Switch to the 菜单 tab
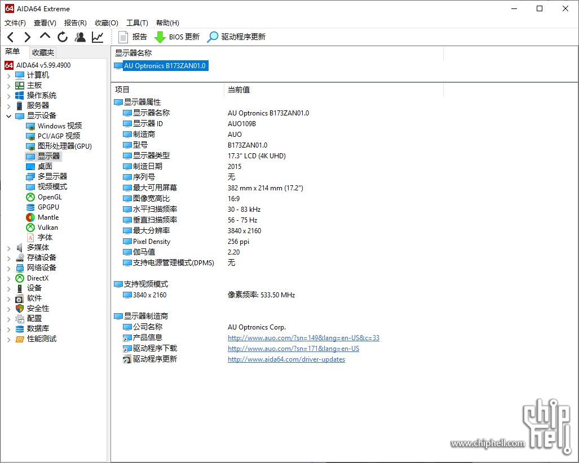The width and height of the screenshot is (579, 463). 12,52
